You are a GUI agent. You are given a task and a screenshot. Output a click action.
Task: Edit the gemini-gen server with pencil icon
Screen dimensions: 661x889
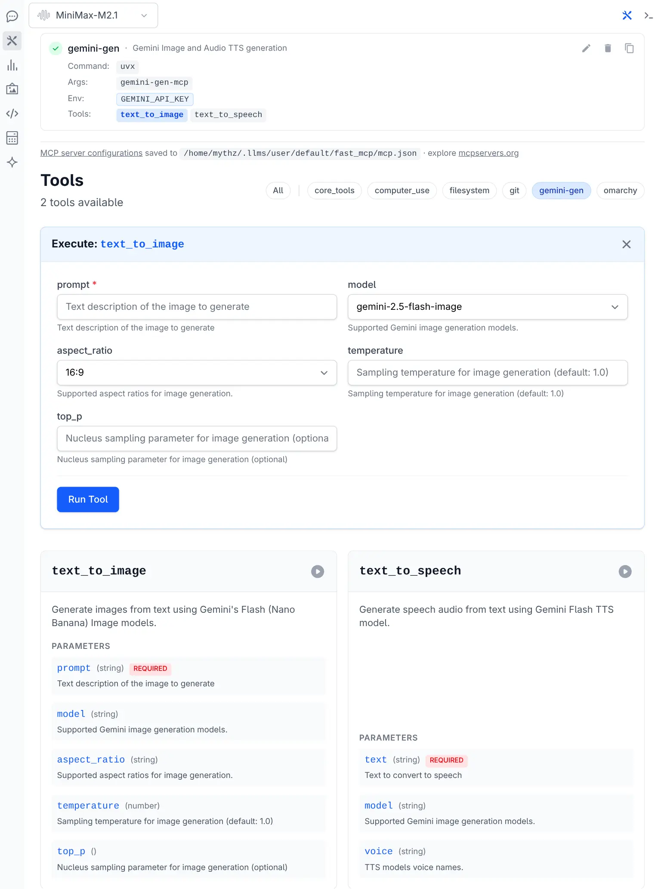[x=586, y=48]
